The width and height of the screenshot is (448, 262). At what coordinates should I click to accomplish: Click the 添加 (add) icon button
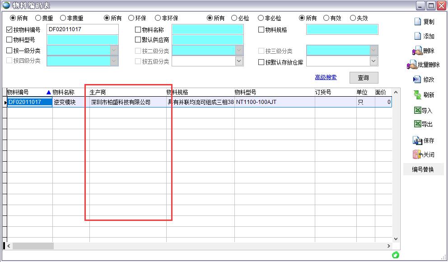point(418,36)
